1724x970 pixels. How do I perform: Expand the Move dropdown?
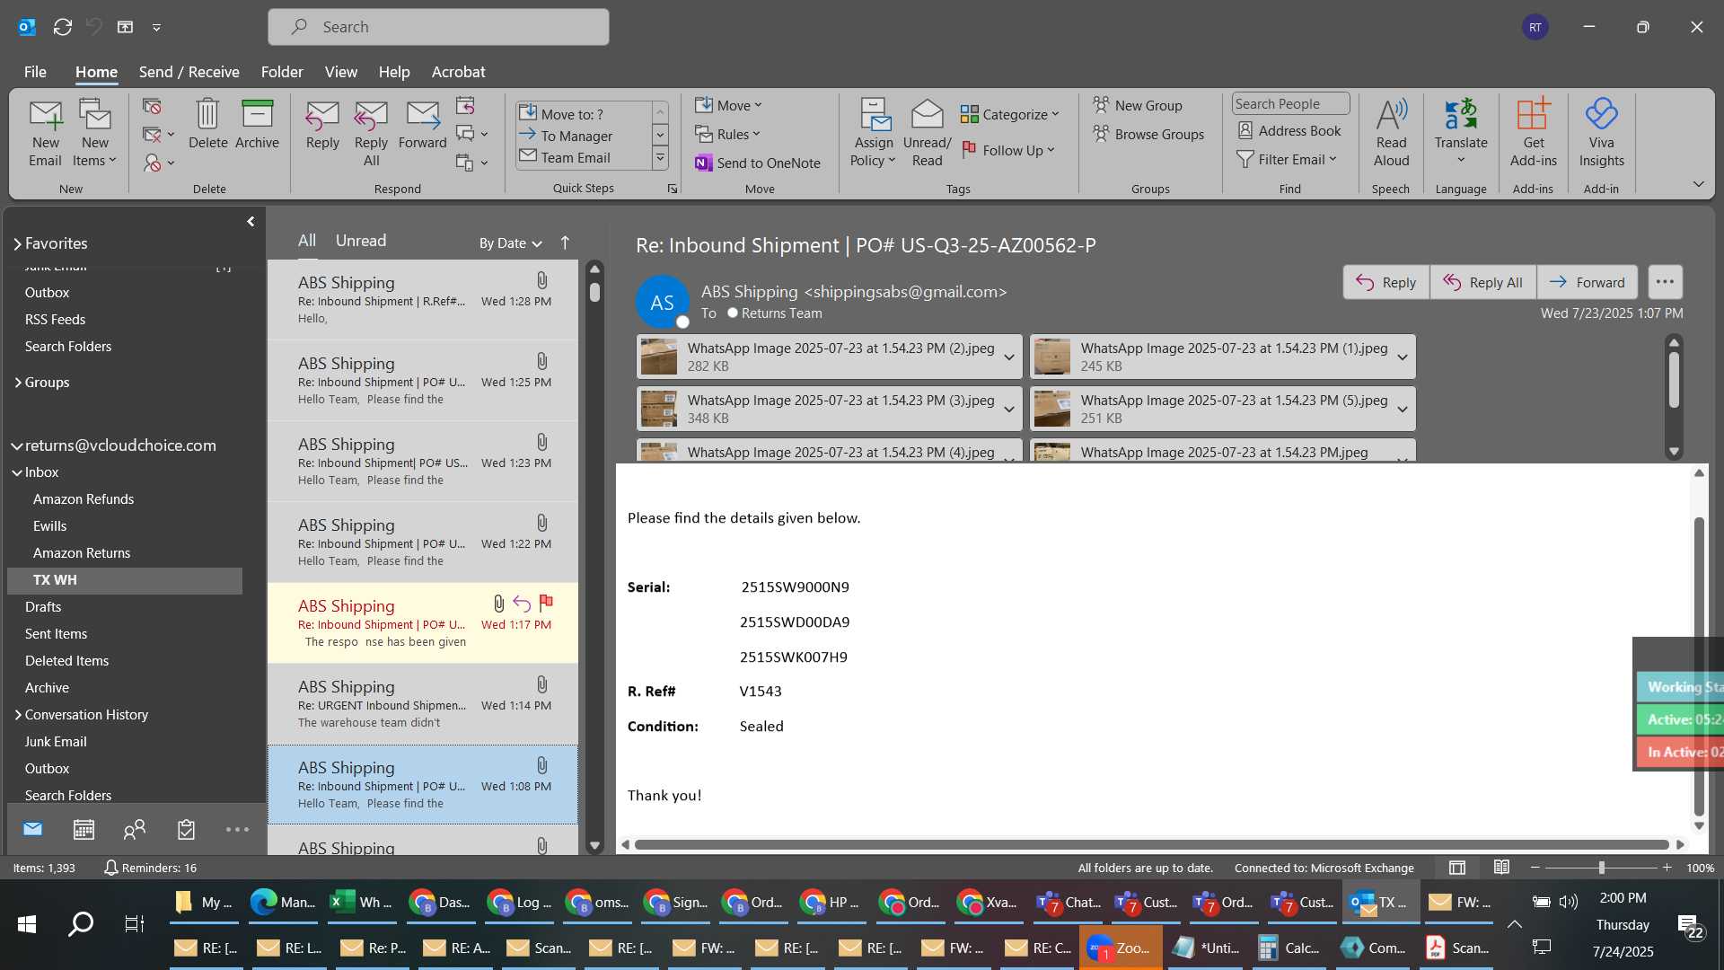(x=728, y=105)
